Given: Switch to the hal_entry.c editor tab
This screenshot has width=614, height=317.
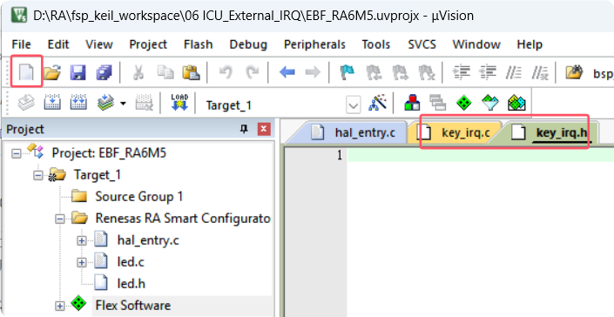Looking at the screenshot, I should [x=353, y=132].
